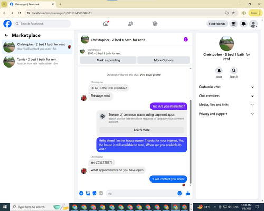Reload the page in the browser
The width and height of the screenshot is (264, 211).
20,13
